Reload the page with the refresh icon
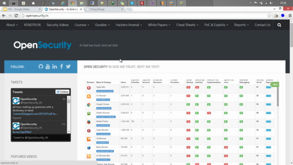293x165 pixels. coord(16,16)
